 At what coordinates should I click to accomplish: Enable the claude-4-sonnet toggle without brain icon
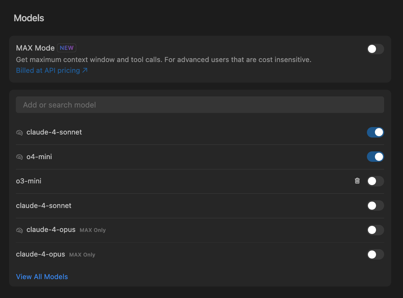375,206
